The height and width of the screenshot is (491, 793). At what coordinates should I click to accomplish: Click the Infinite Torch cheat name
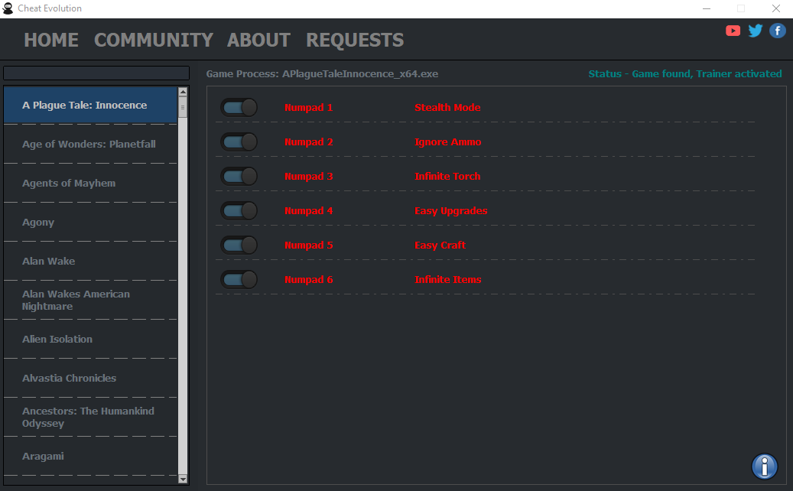pos(447,176)
